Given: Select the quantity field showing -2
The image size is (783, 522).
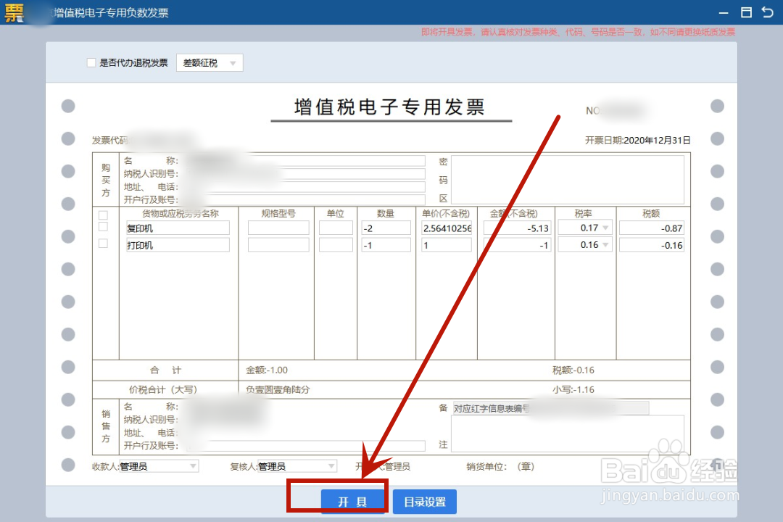Looking at the screenshot, I should (386, 227).
